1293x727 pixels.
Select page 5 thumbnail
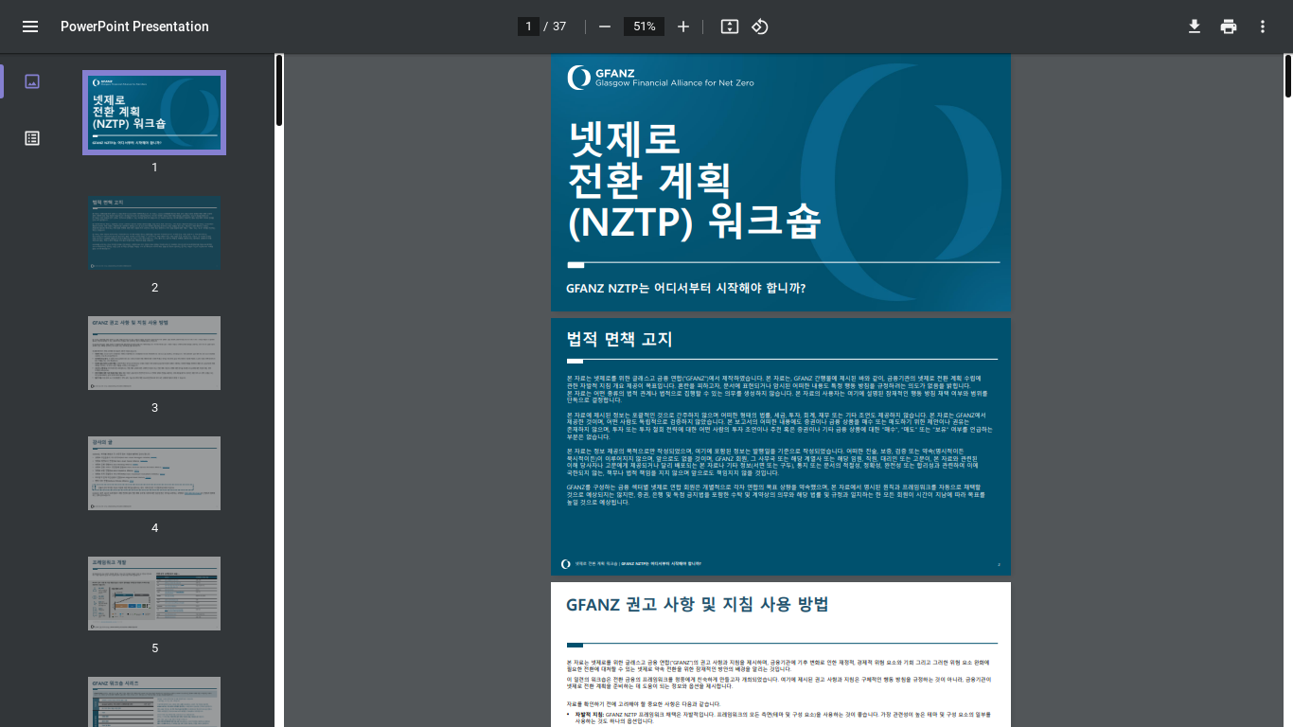(x=154, y=594)
